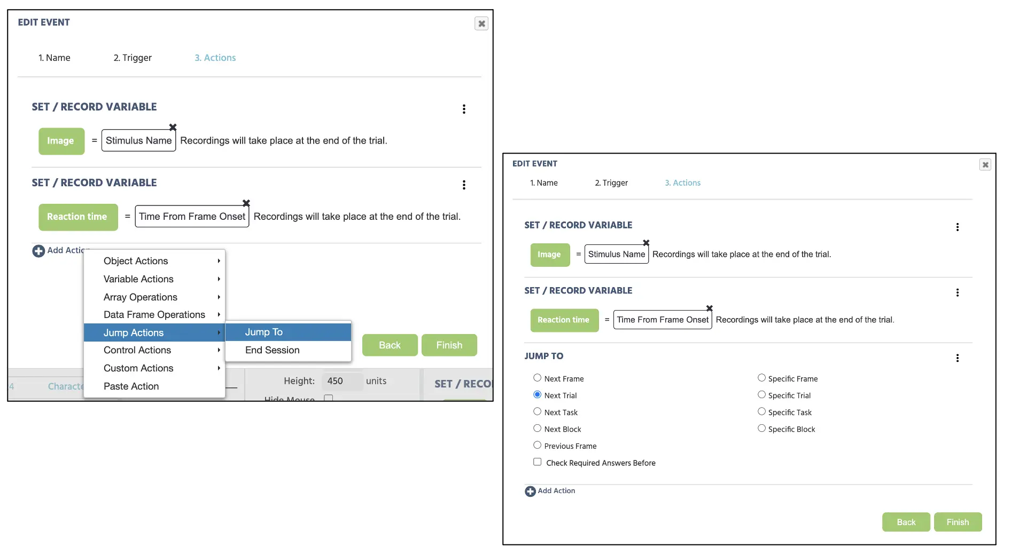Select Previous Frame radio option
Screen dimensions: 1011x555
click(x=538, y=445)
